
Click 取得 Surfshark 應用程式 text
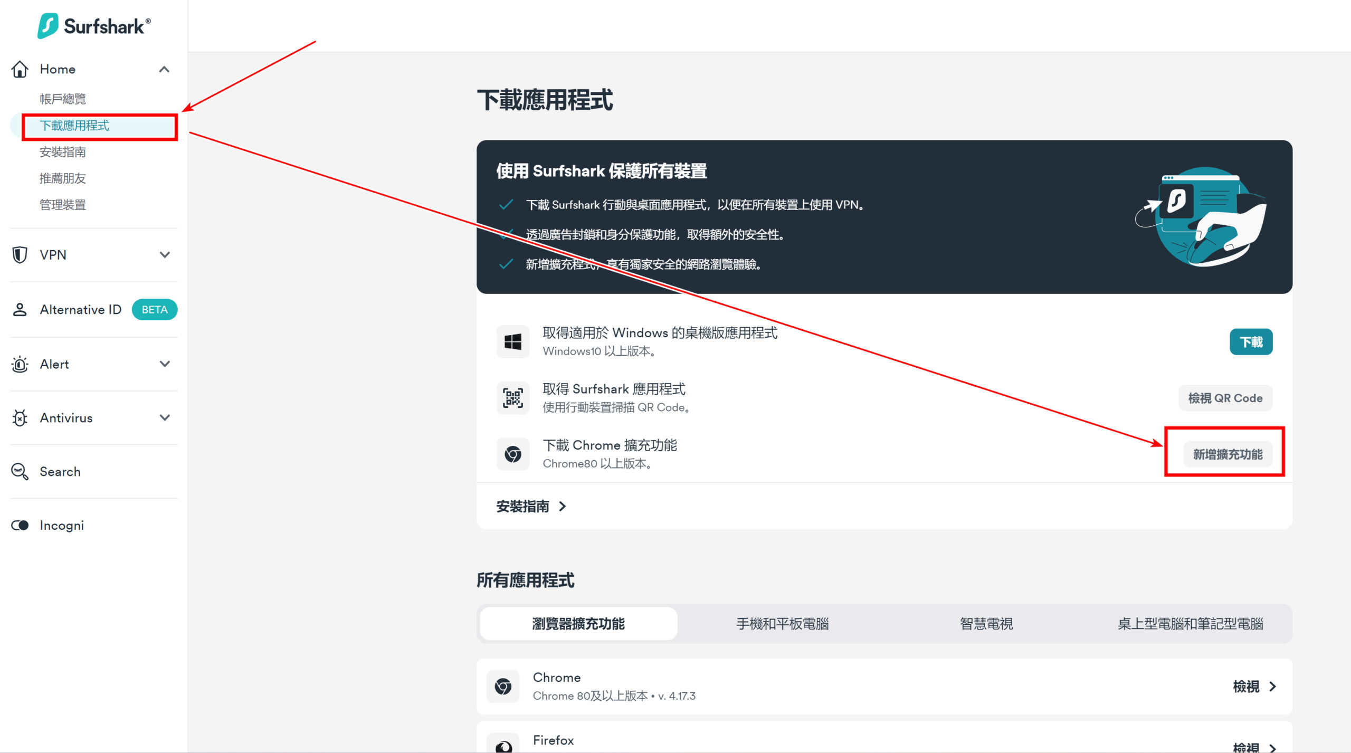614,389
